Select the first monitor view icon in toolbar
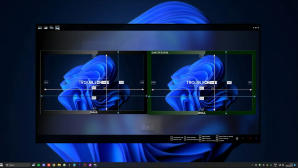This screenshot has height=168, width=298. 40,28
